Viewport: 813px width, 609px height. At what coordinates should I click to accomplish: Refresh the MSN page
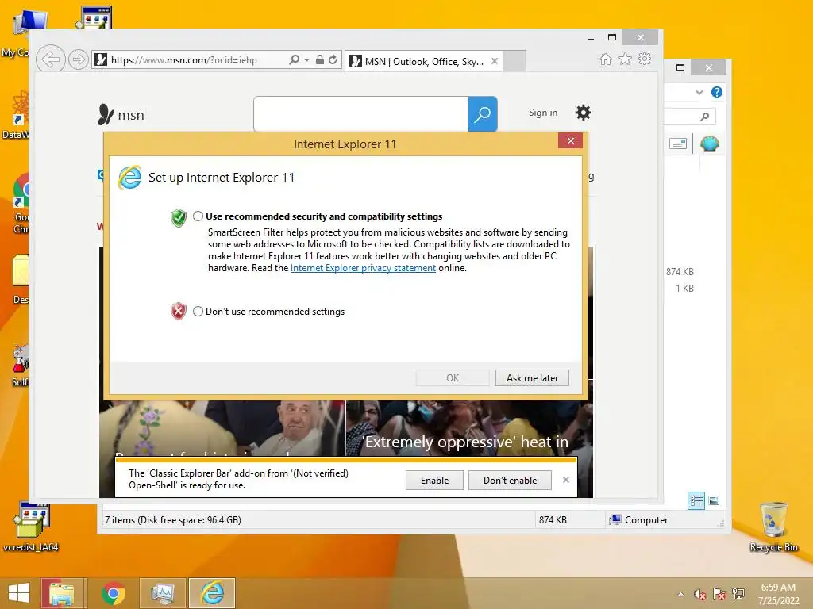(x=333, y=59)
